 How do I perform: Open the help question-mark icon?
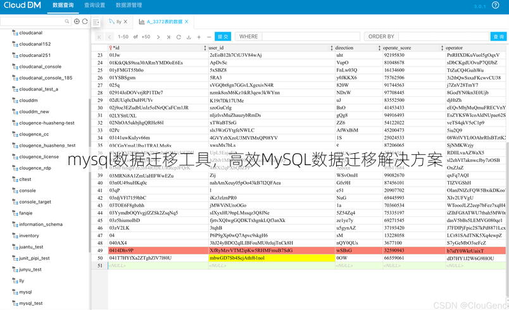[495, 5]
